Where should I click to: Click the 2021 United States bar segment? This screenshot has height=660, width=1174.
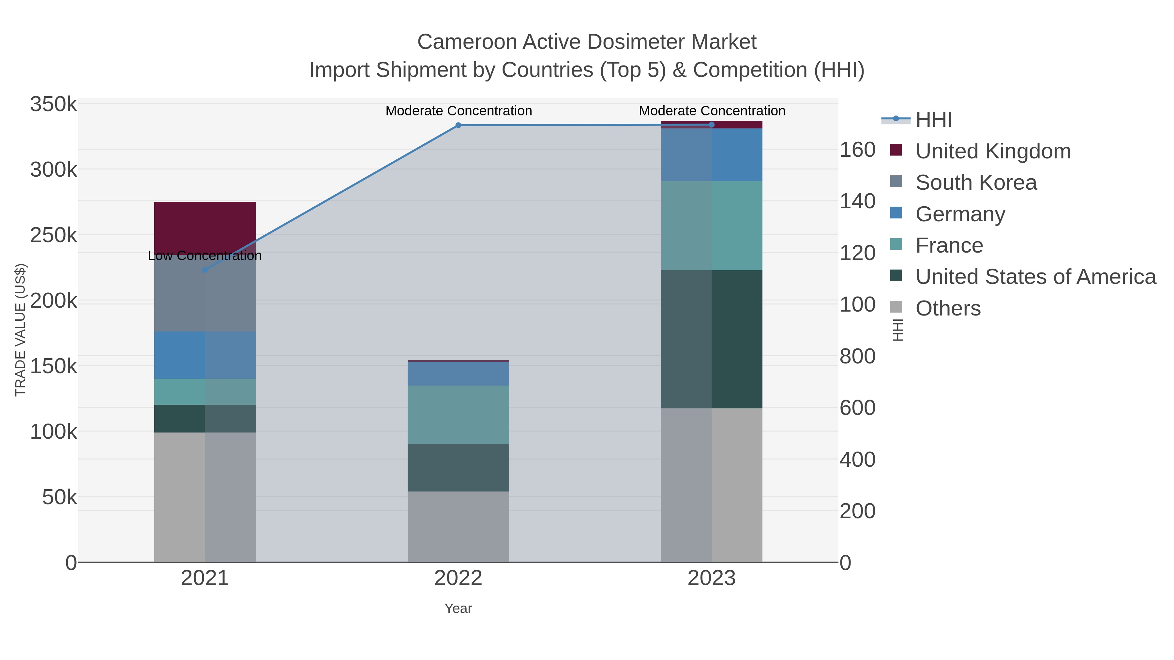204,418
